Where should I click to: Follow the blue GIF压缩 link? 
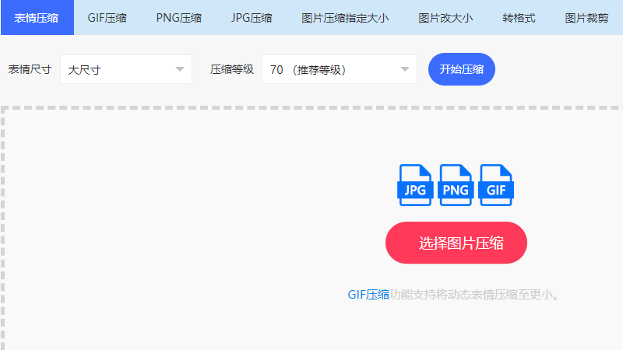coord(368,295)
